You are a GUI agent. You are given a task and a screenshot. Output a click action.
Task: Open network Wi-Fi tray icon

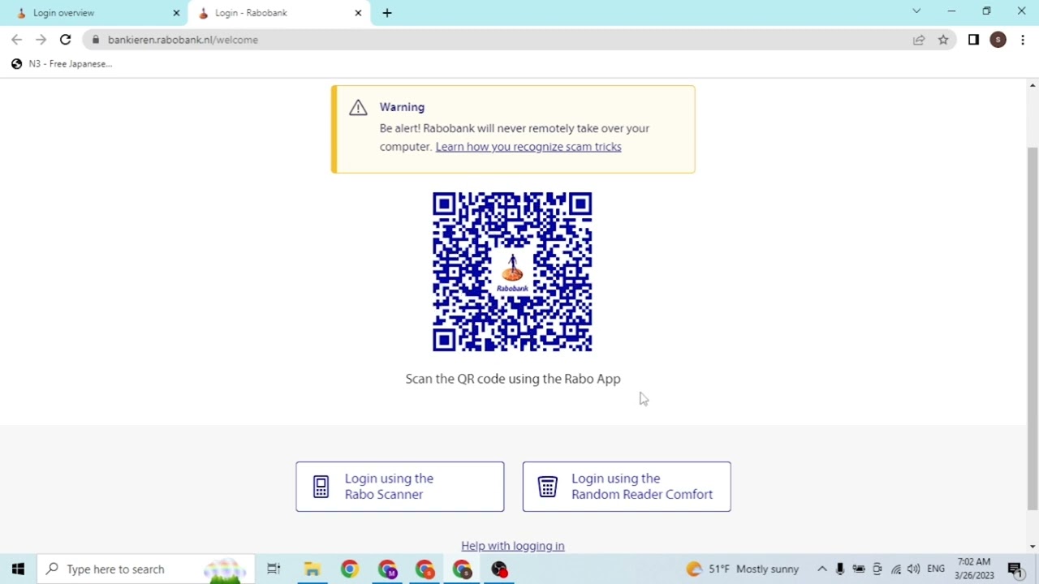[x=896, y=569]
